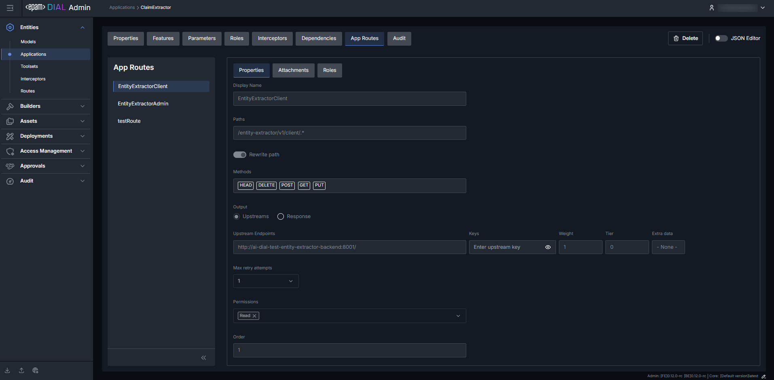Go to Applications via the breadcrumb link
This screenshot has height=380, width=774.
[x=122, y=7]
